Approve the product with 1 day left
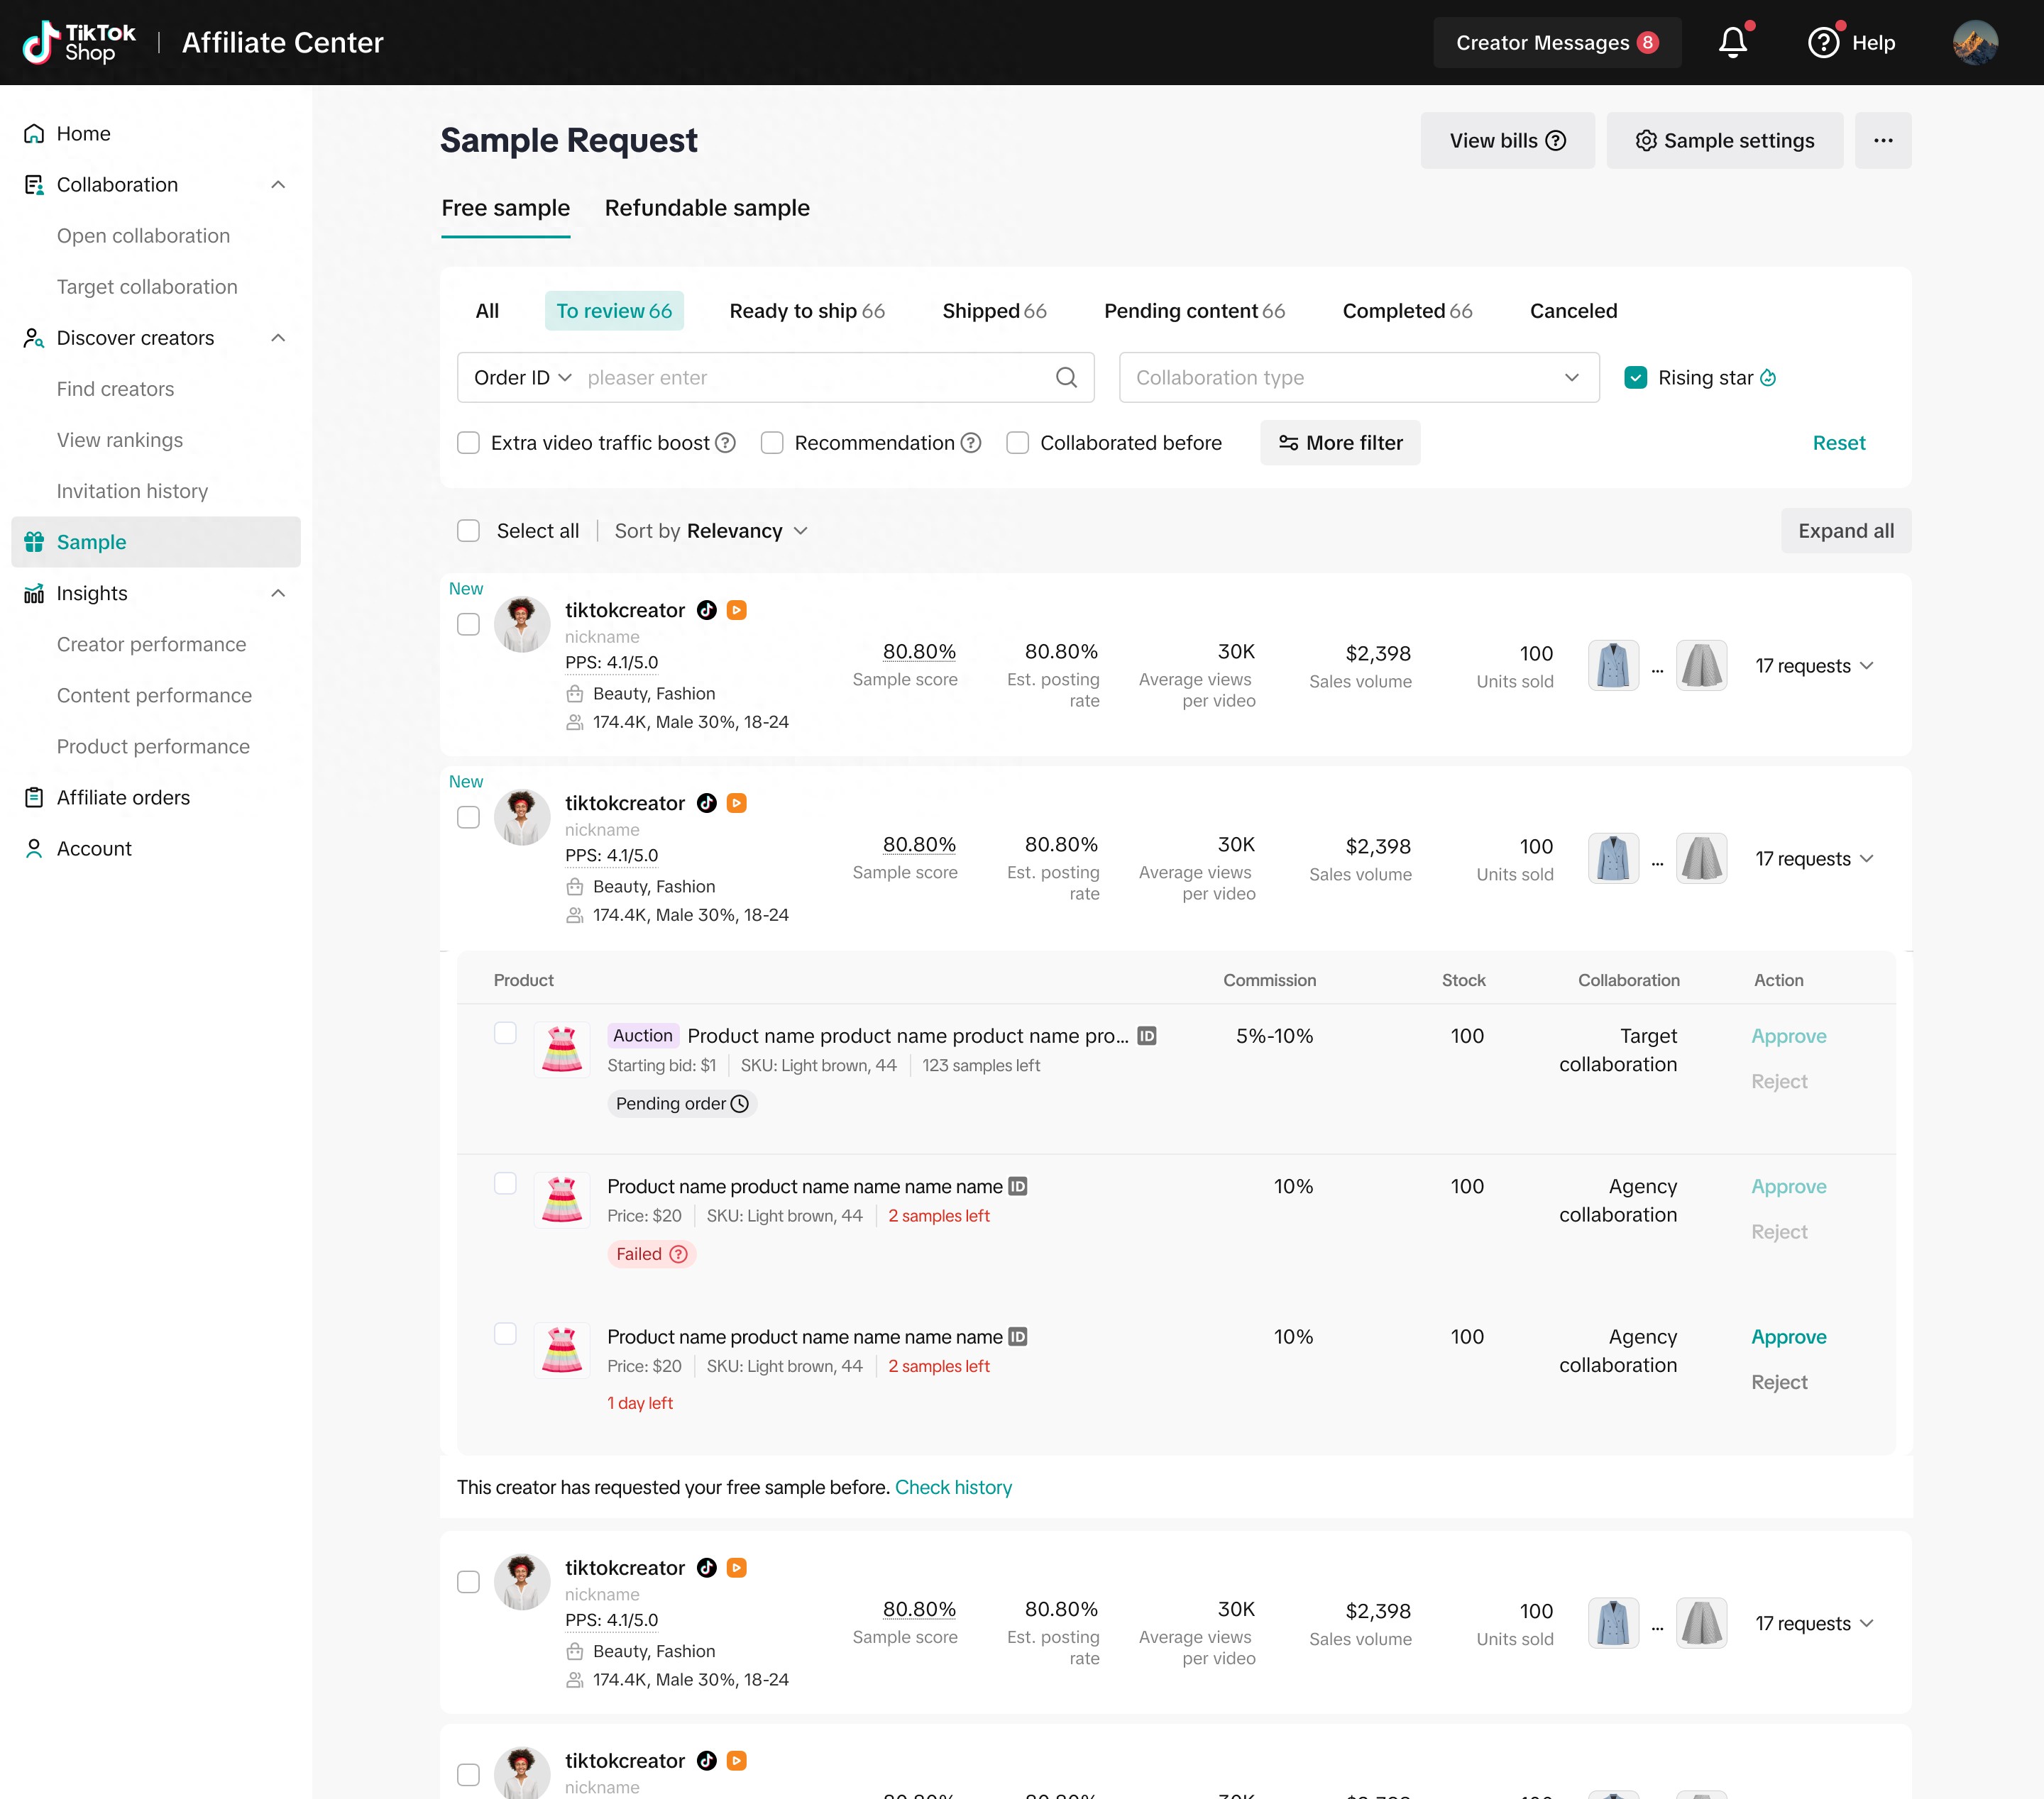Screen dimensions: 2044x1799 pos(1788,1336)
